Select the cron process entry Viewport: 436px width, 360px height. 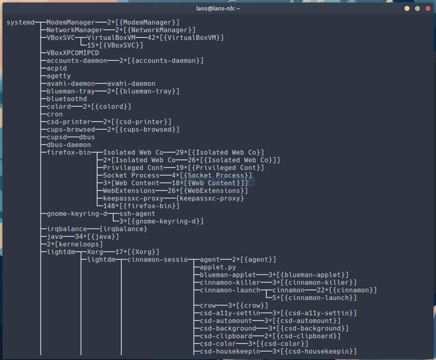[x=54, y=114]
